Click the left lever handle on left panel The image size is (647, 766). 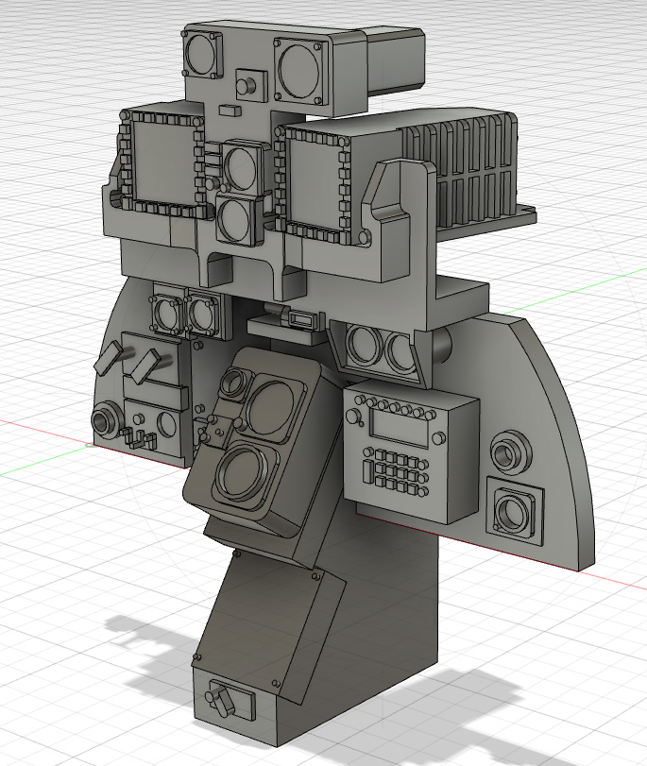coord(109,358)
